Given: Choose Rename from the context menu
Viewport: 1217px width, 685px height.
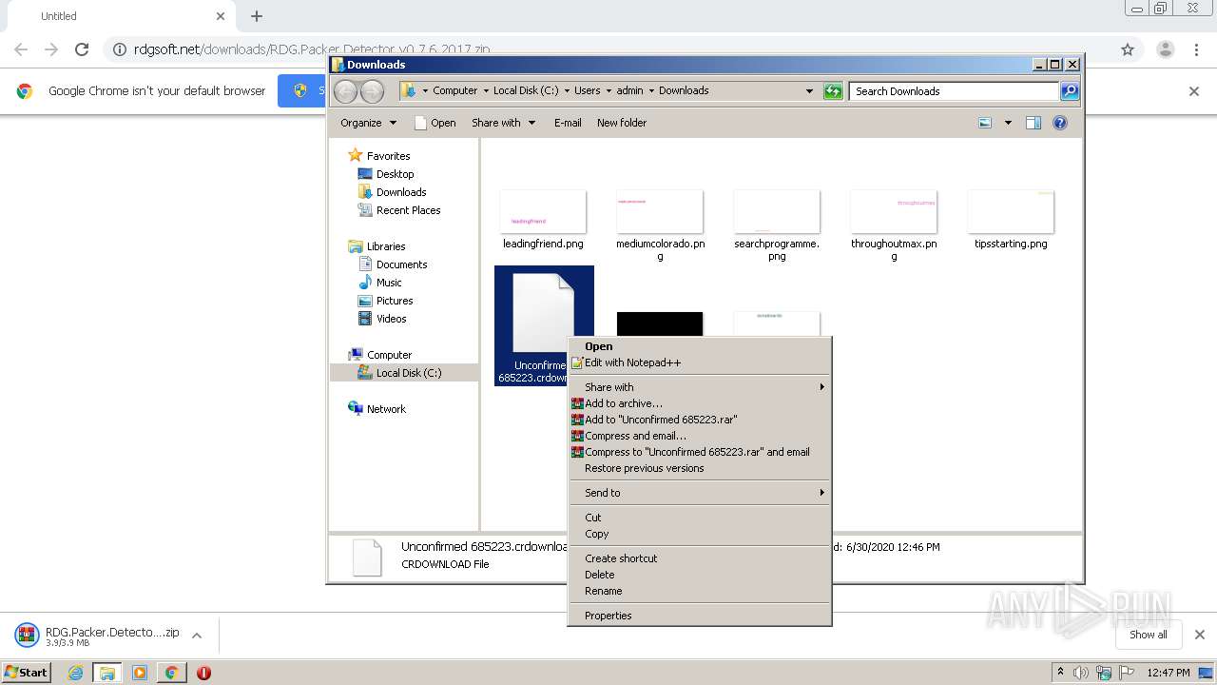Looking at the screenshot, I should pyautogui.click(x=700, y=591).
